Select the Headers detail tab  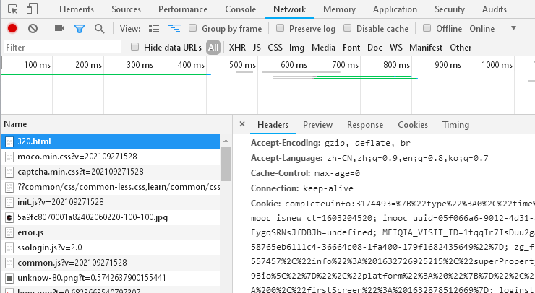click(x=273, y=125)
